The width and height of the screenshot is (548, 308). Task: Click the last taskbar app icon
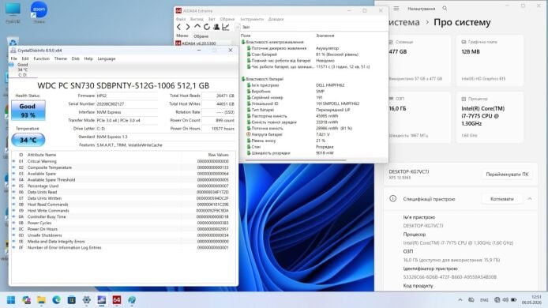[x=132, y=300]
